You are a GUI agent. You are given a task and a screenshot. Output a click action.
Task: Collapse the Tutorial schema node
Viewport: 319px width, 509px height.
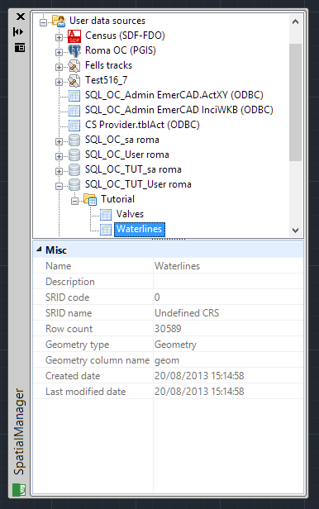74,202
